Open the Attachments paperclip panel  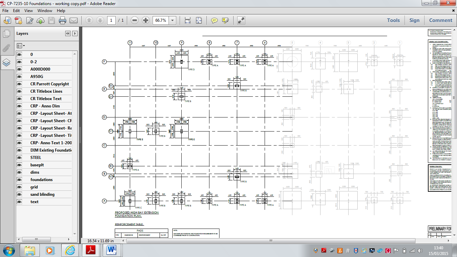pos(6,48)
